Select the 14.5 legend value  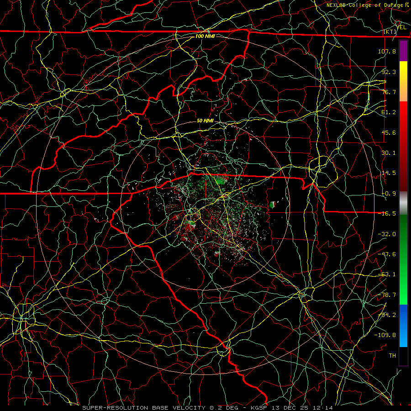pos(389,173)
